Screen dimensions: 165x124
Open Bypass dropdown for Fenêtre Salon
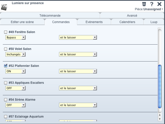[15, 37]
